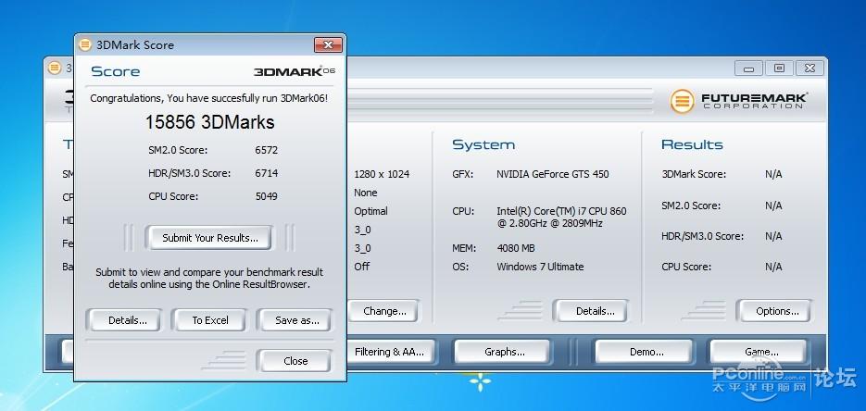
Task: Click the None anti-aliasing value
Action: [366, 193]
